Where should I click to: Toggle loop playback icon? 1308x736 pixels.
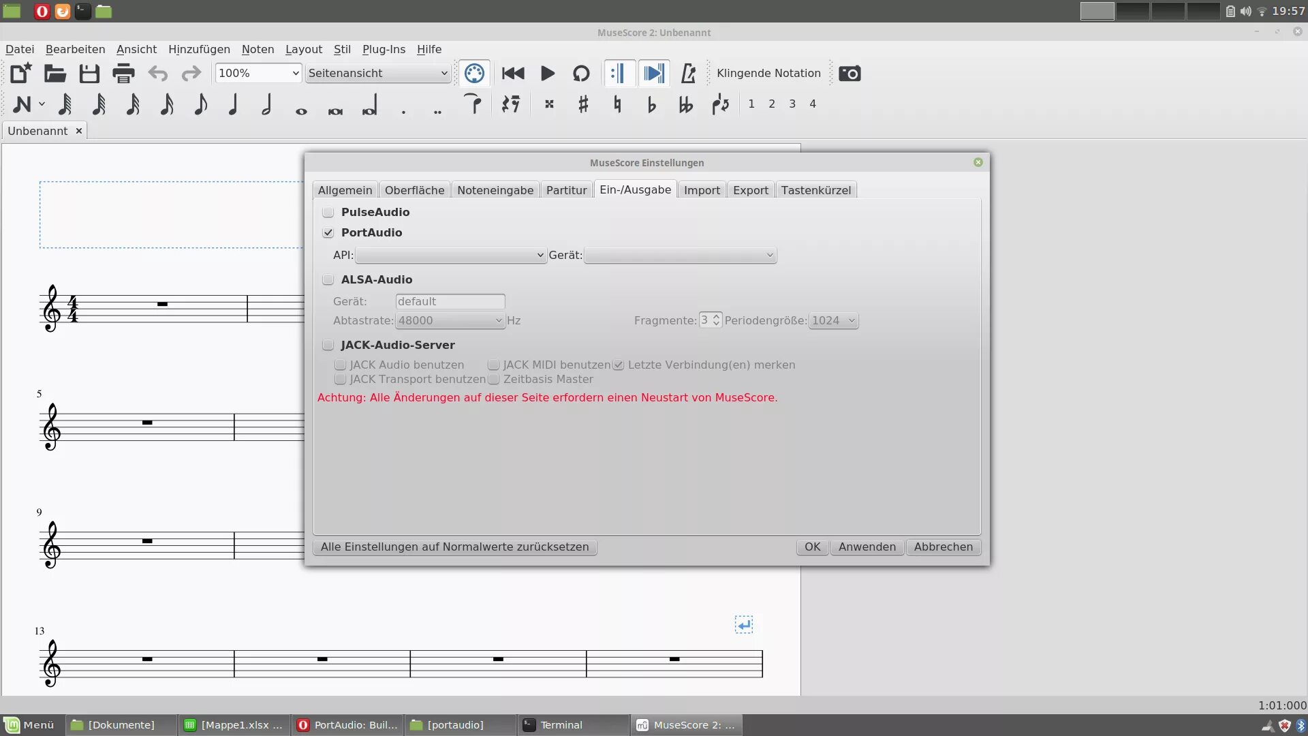pyautogui.click(x=581, y=73)
